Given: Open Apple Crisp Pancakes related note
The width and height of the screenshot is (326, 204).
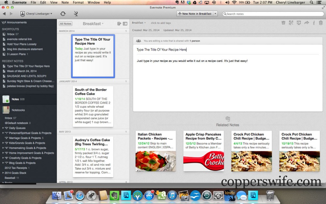Looking at the screenshot, I should pos(203,151).
